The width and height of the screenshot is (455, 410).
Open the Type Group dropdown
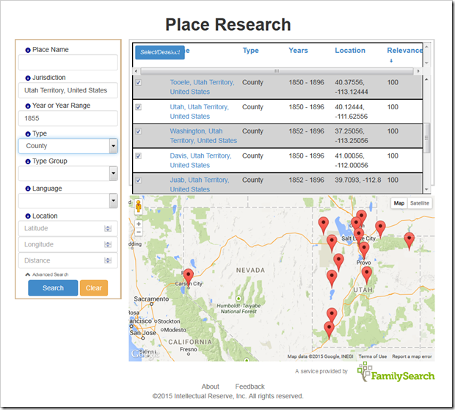coord(113,173)
